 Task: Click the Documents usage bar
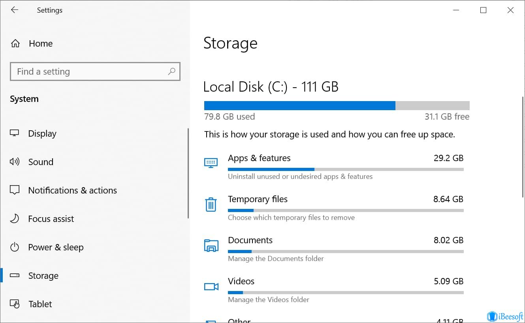pyautogui.click(x=346, y=252)
